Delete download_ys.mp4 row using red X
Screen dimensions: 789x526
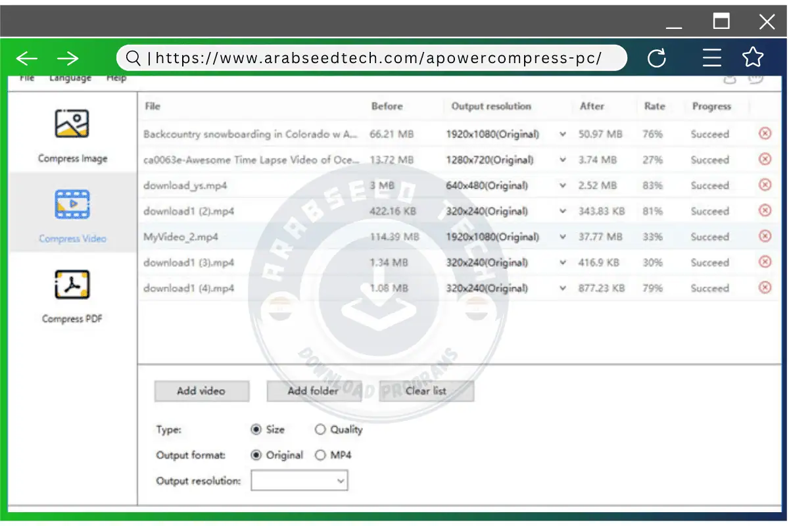[x=765, y=185]
